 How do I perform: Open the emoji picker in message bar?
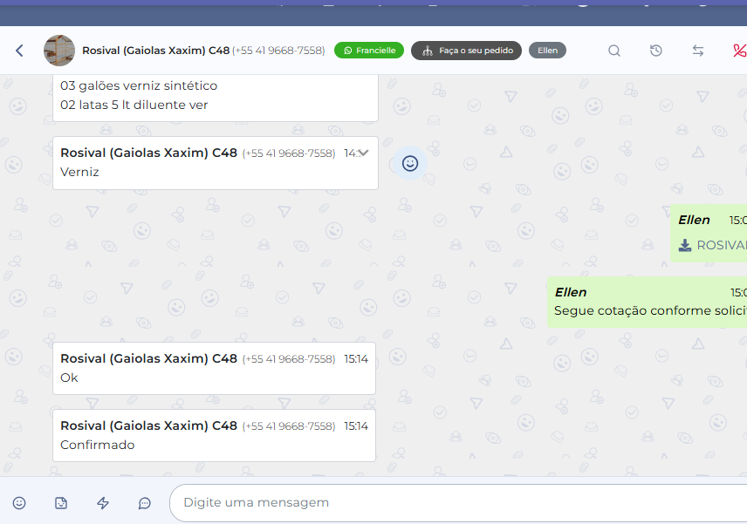pyautogui.click(x=19, y=503)
